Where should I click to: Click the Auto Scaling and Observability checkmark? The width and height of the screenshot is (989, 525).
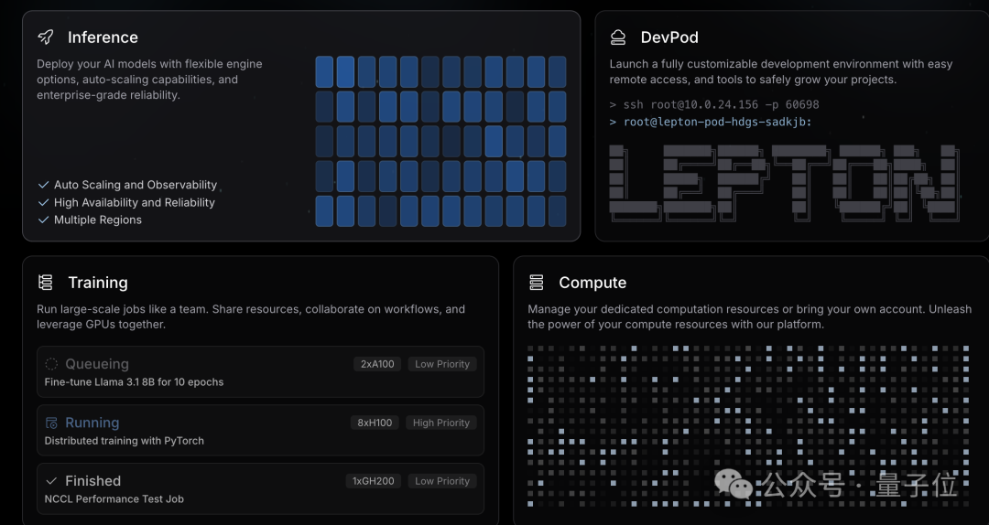coord(43,185)
